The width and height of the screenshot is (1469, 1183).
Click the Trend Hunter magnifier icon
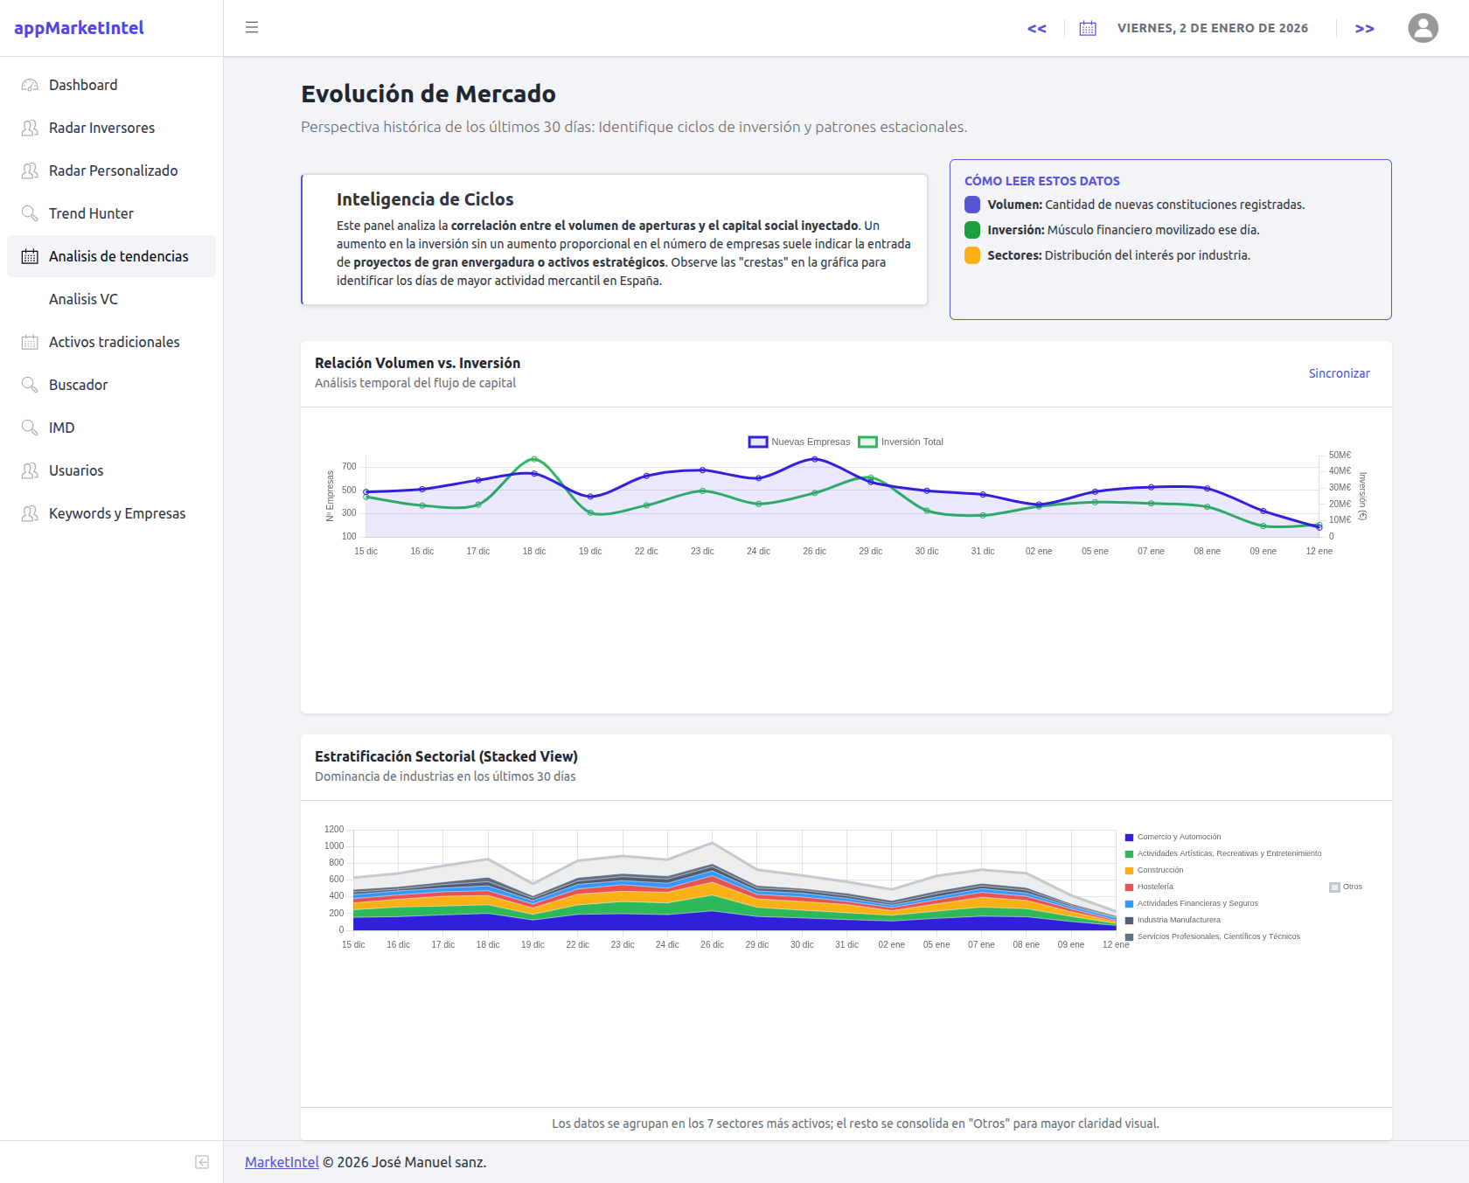[30, 213]
